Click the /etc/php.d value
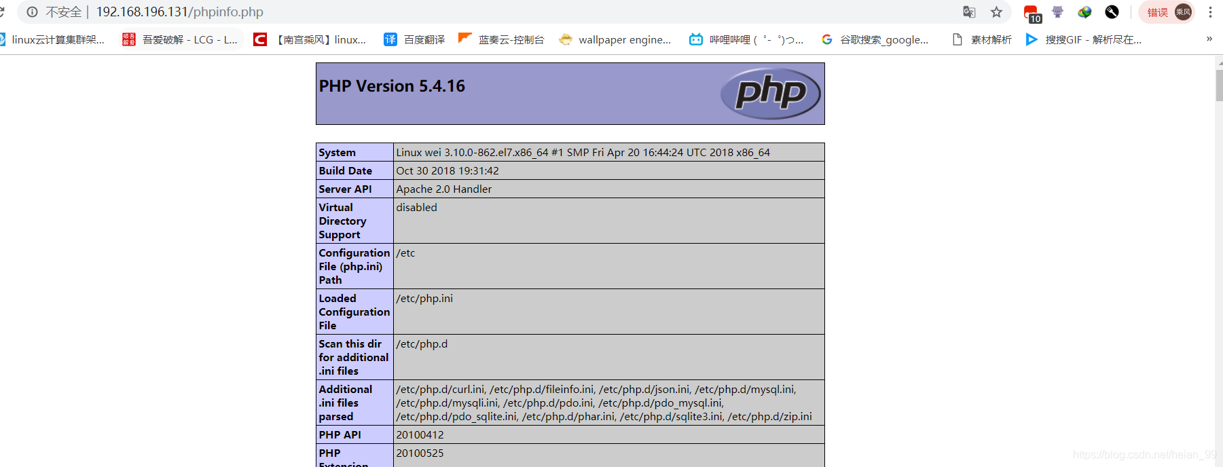1223x467 pixels. (x=422, y=344)
